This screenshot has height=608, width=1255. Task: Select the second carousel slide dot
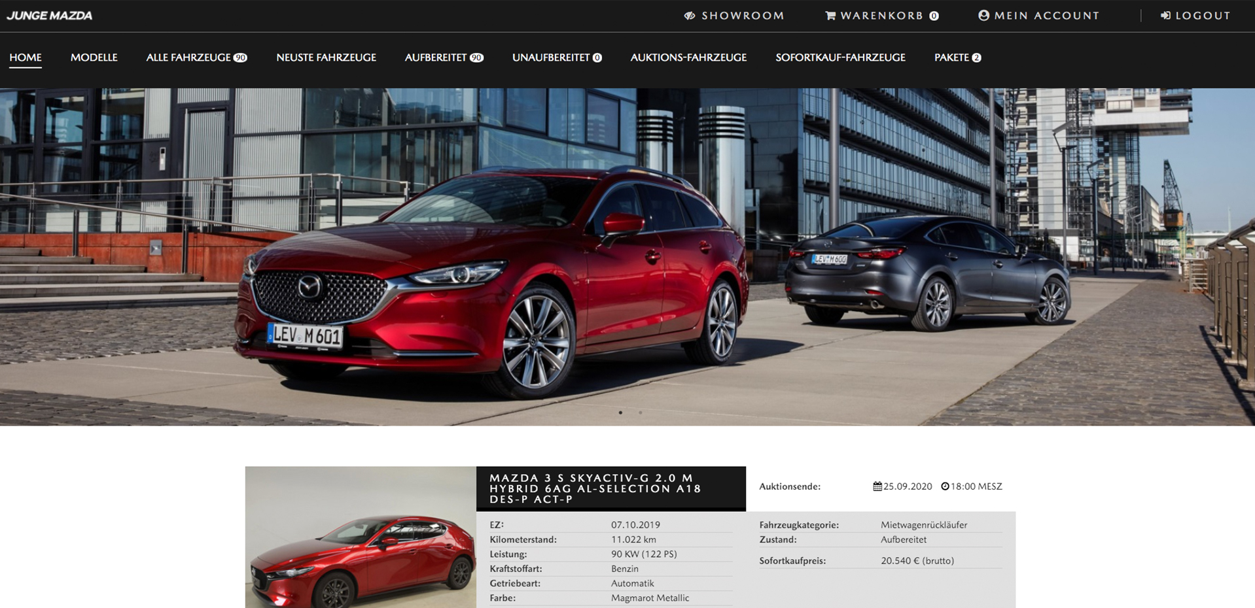click(640, 413)
